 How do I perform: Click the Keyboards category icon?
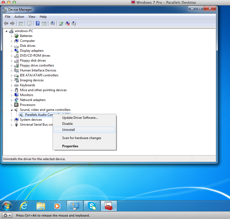click(x=16, y=85)
